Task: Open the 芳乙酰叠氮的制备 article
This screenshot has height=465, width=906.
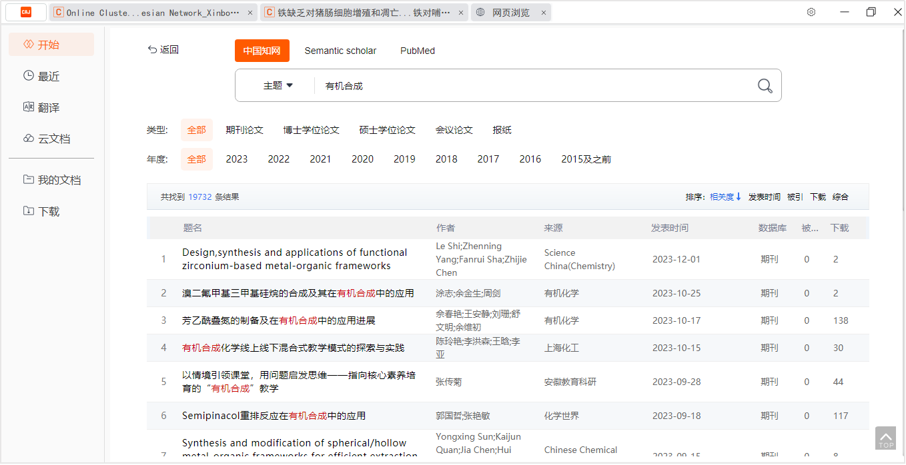Action: (279, 320)
